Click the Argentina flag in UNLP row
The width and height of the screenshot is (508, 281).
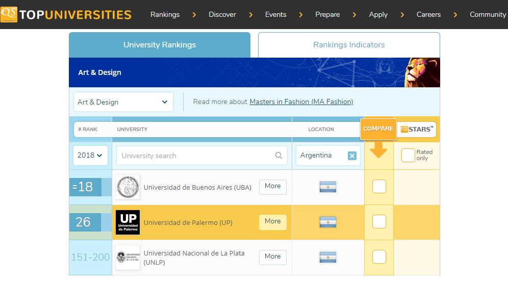tap(328, 258)
